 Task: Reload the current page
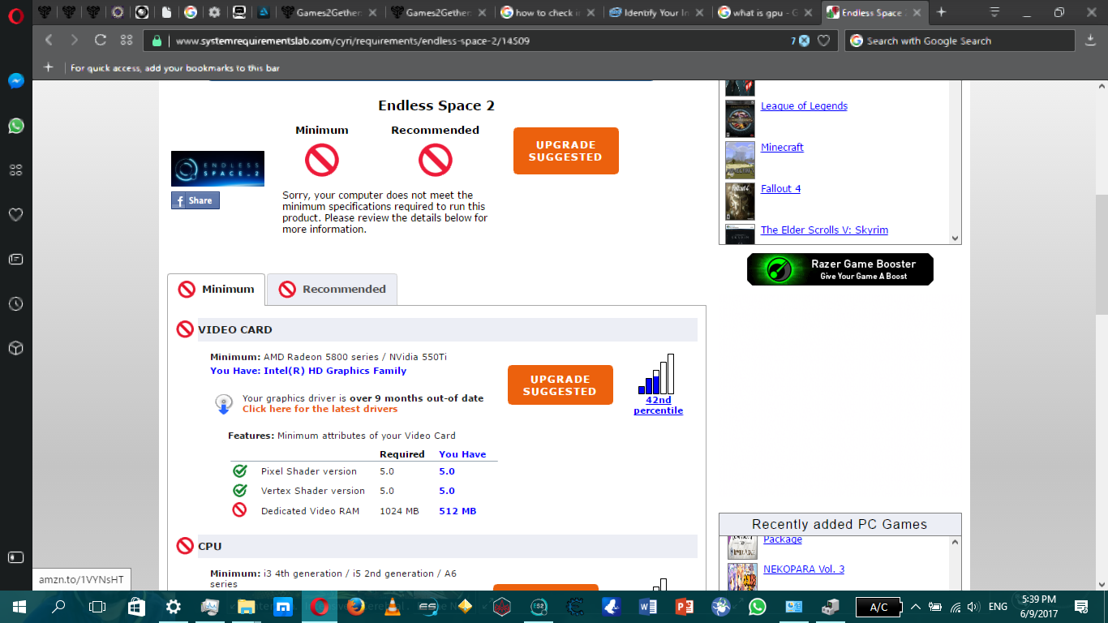(x=101, y=41)
